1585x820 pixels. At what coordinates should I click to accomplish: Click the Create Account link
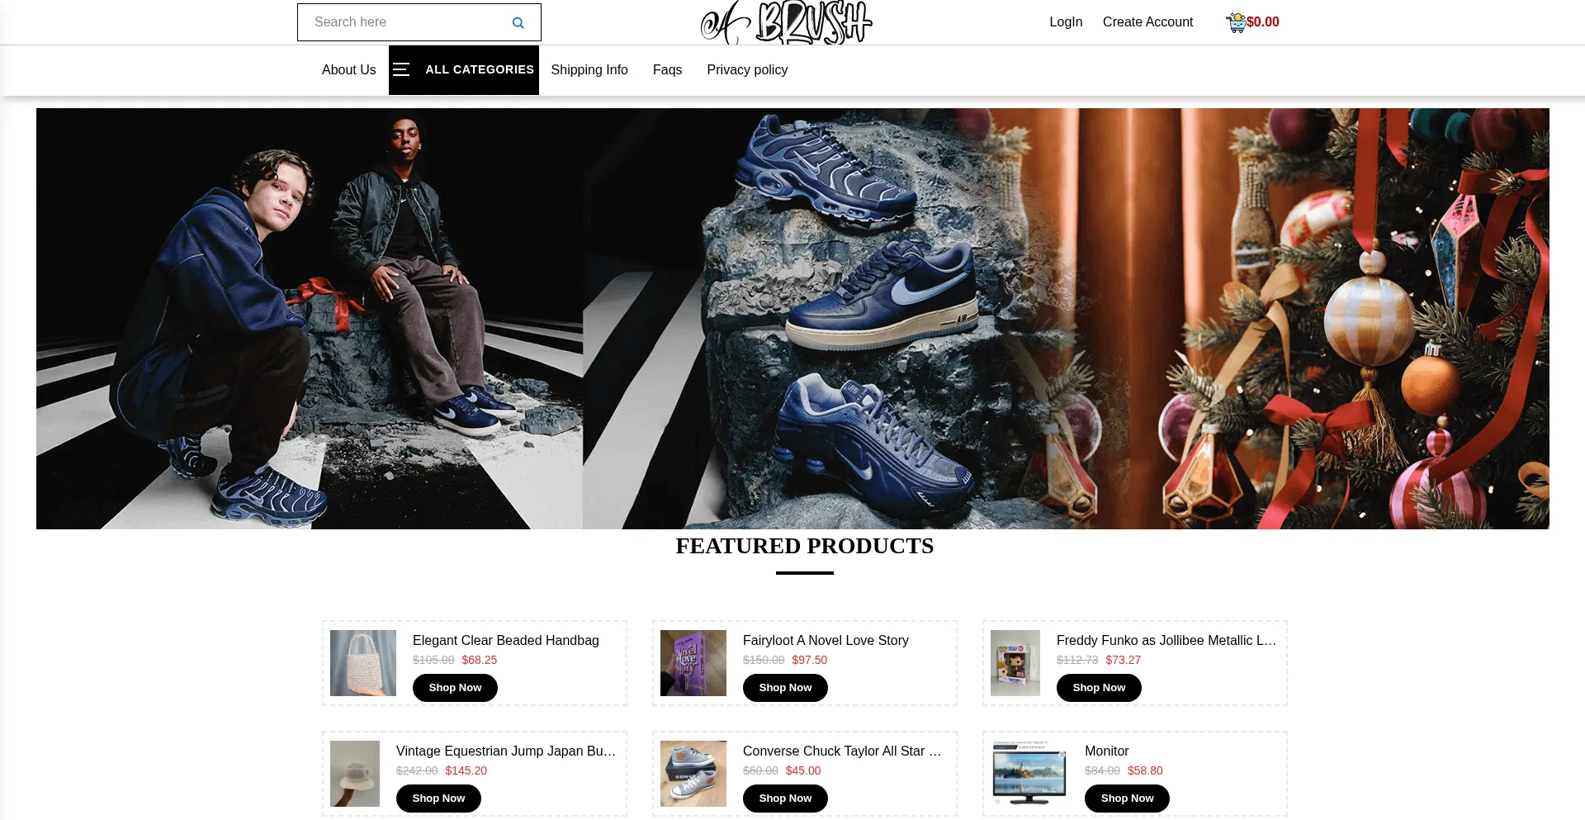click(1147, 22)
